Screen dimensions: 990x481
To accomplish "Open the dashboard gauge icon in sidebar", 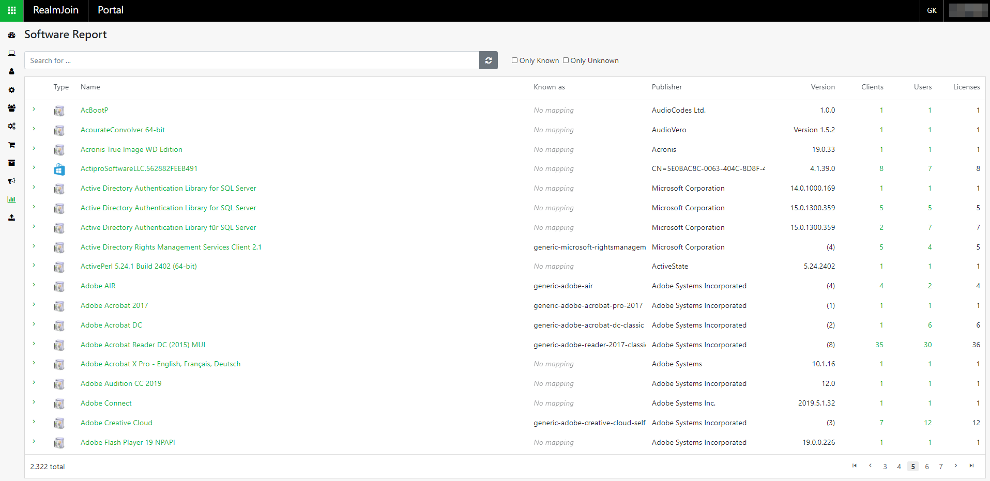I will click(x=11, y=35).
